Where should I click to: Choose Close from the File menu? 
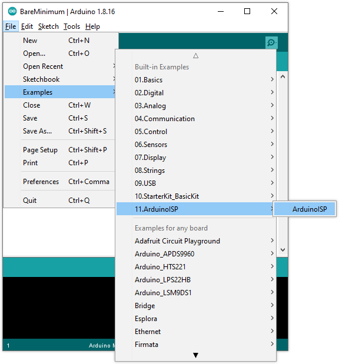coord(60,105)
